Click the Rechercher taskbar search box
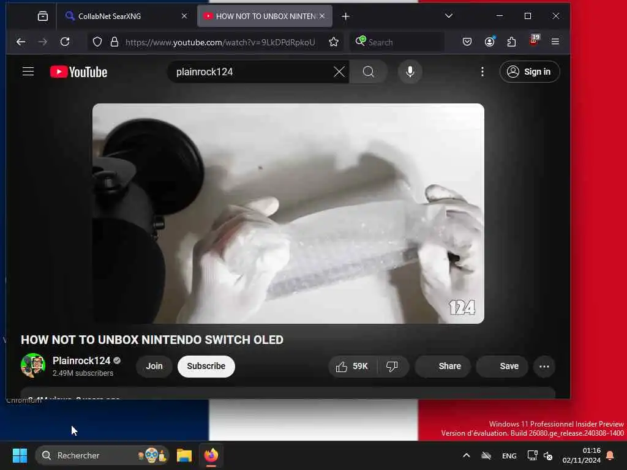The image size is (627, 470). [102, 455]
